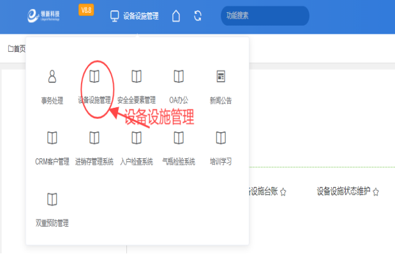Open the 进销存管理系统 book icon
Viewport: 395px width, 254px height.
(94, 138)
